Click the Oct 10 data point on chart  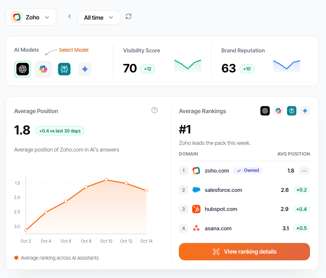pos(106,180)
